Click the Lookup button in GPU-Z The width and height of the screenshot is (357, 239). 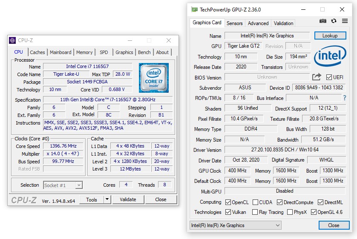pos(330,36)
